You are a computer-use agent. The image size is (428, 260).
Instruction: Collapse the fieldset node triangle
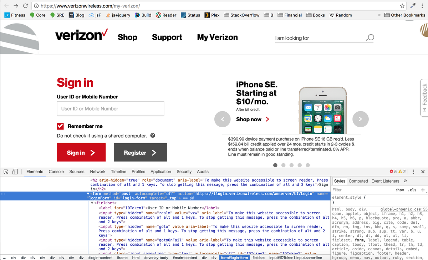[92, 203]
